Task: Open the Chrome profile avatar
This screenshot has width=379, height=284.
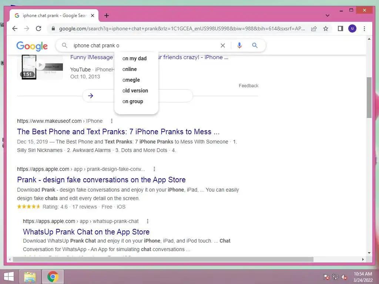Action: 352,28
